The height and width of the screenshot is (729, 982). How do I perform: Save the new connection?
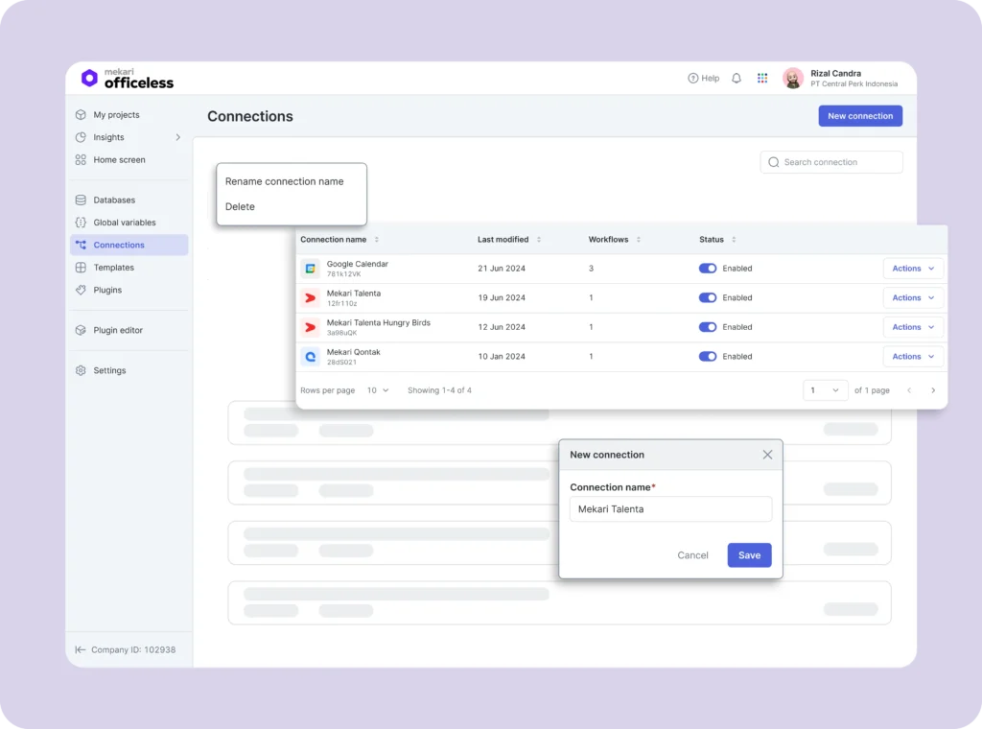pos(749,554)
